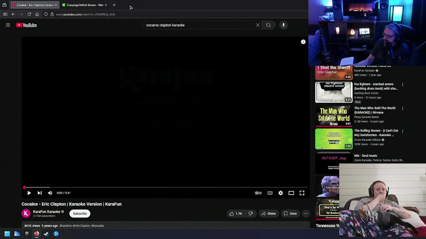426x239 pixels.
Task: Open the Zoom Karaoke Official channel
Action: tap(367, 140)
